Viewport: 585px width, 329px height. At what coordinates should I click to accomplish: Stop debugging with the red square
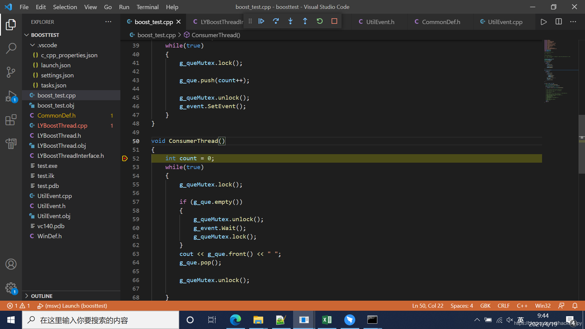point(334,21)
